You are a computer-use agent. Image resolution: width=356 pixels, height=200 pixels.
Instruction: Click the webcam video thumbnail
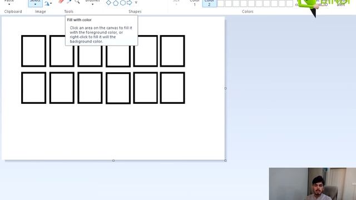pyautogui.click(x=313, y=184)
